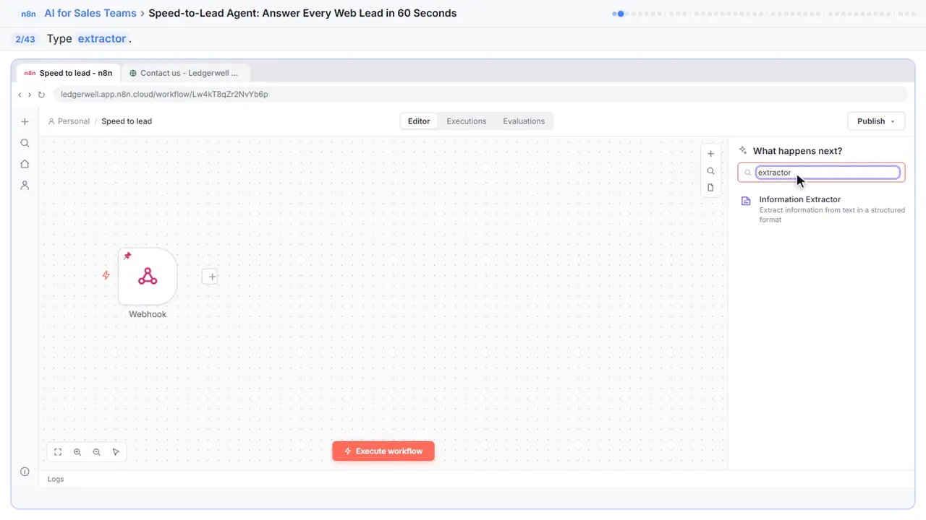926x520 pixels.
Task: Click the canvas add-node plus button
Action: (x=710, y=154)
